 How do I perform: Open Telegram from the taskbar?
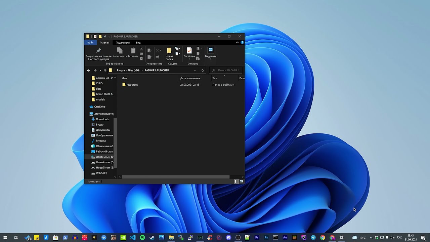click(313, 238)
